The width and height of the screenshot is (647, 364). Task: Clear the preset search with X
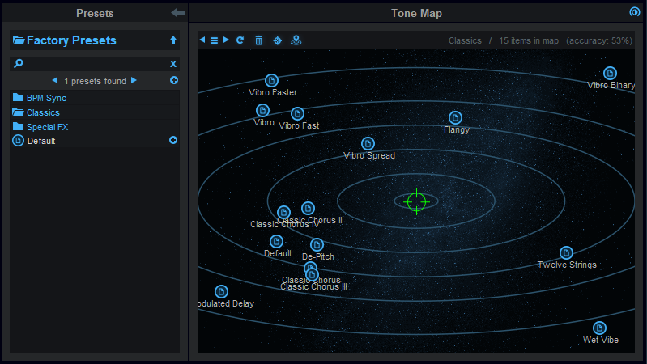[x=172, y=64]
